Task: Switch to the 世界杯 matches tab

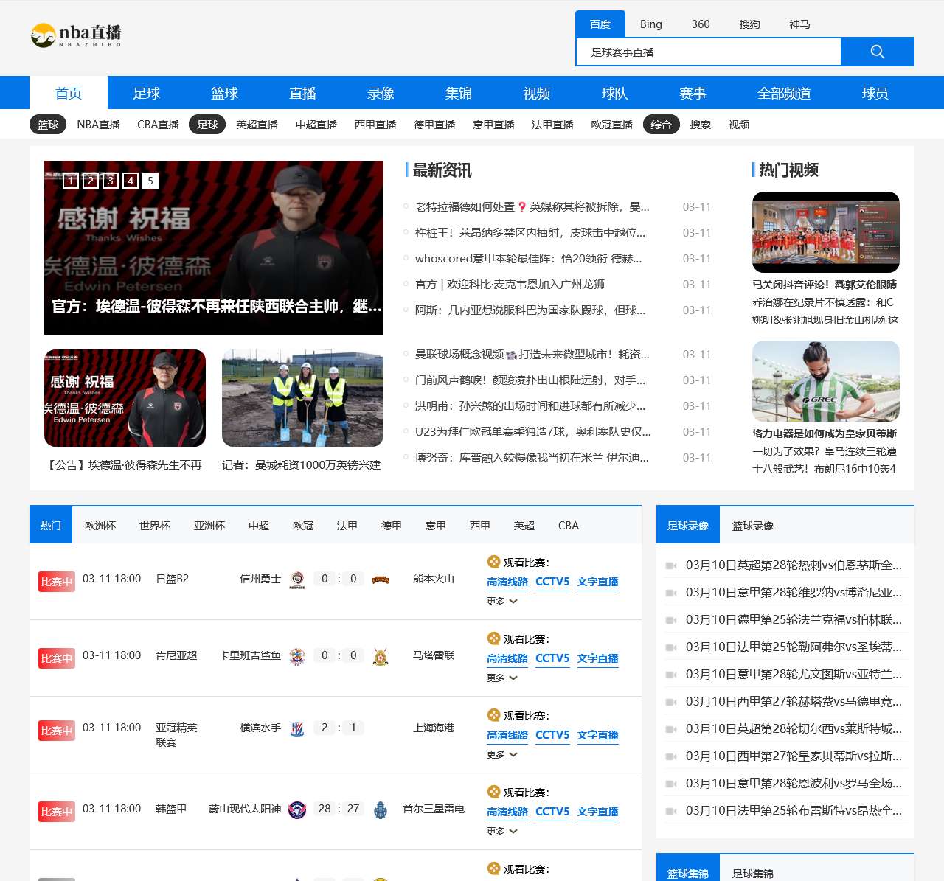Action: (x=155, y=526)
